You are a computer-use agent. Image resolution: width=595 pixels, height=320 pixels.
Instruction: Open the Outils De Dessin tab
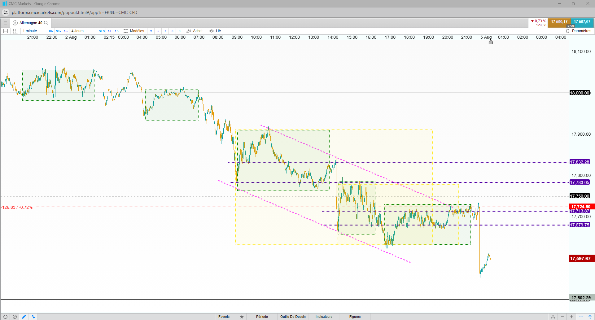293,317
